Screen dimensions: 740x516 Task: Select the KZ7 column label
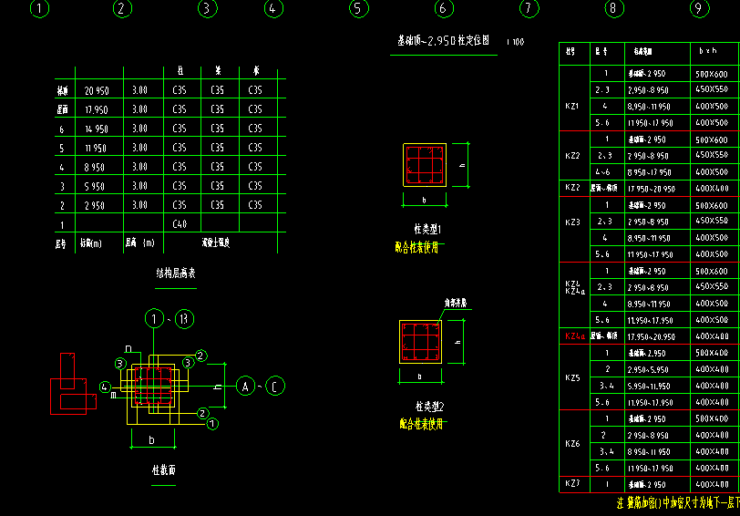572,483
